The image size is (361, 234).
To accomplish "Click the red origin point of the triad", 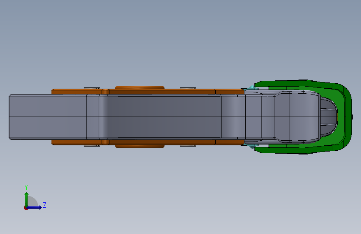I will [26, 208].
